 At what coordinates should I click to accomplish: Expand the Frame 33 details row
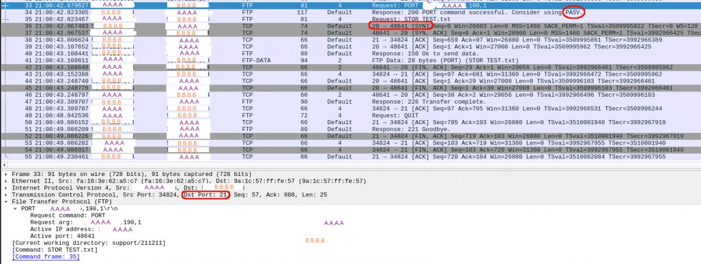pyautogui.click(x=6, y=174)
